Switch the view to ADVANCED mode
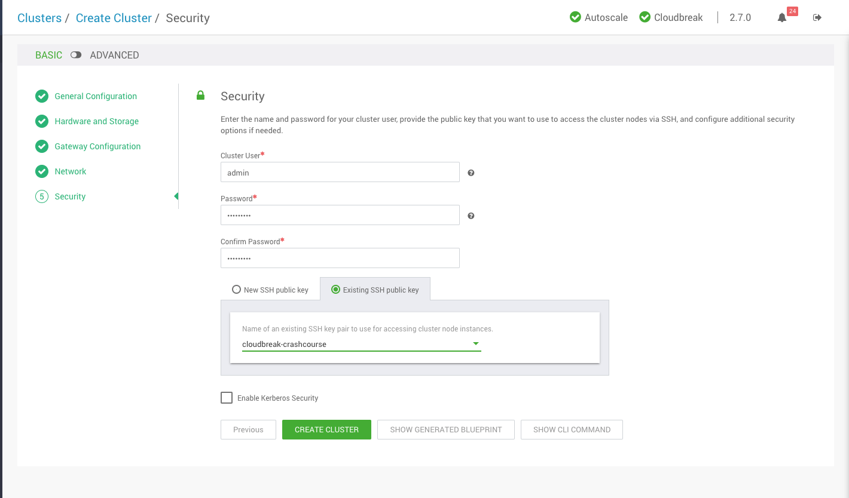 pos(76,54)
